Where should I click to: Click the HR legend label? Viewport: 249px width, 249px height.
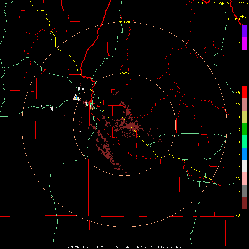pyautogui.click(x=237, y=129)
